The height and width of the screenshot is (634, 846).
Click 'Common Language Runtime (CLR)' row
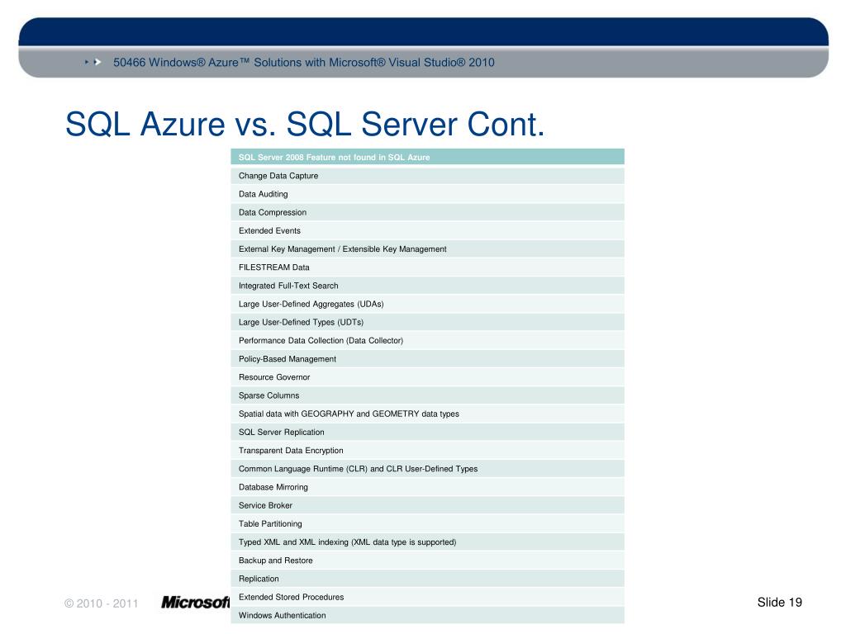coord(427,469)
